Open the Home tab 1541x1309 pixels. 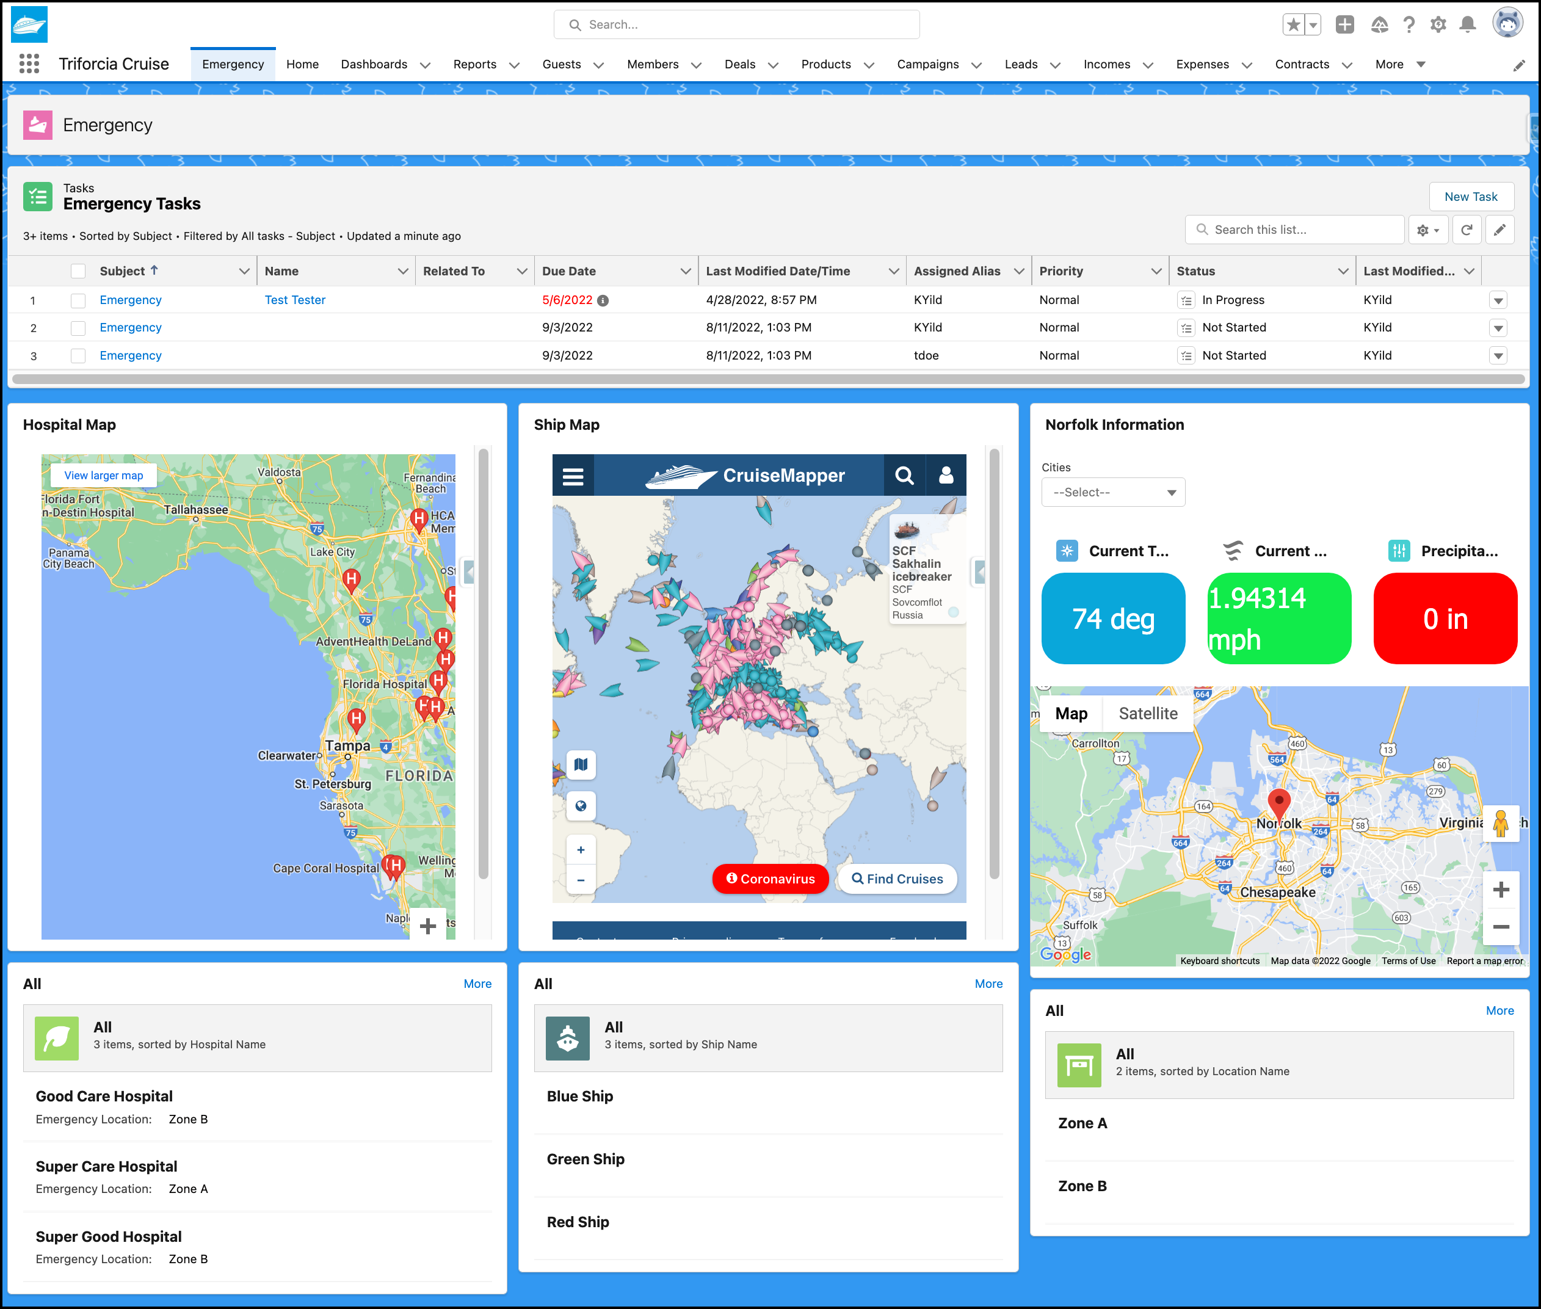[x=303, y=65]
